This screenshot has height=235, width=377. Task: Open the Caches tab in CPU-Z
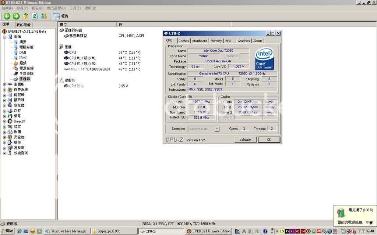coord(184,41)
